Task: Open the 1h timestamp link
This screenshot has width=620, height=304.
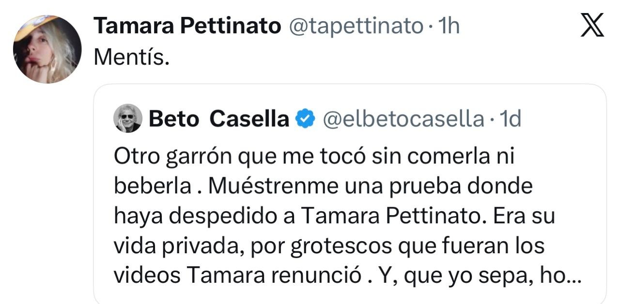Action: (449, 26)
